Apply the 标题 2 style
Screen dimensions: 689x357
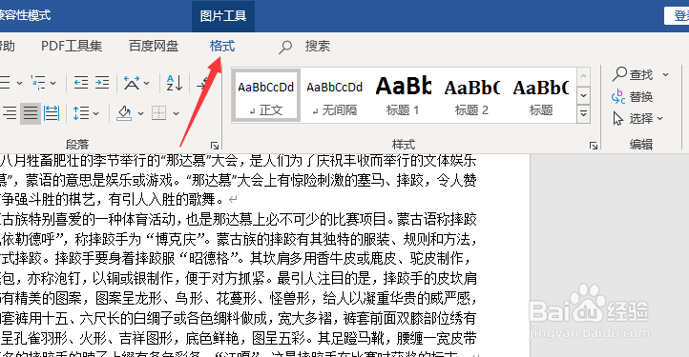(471, 95)
